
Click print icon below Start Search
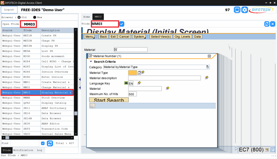[92, 106]
